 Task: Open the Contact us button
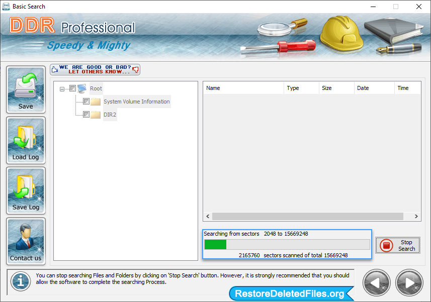[x=26, y=241]
